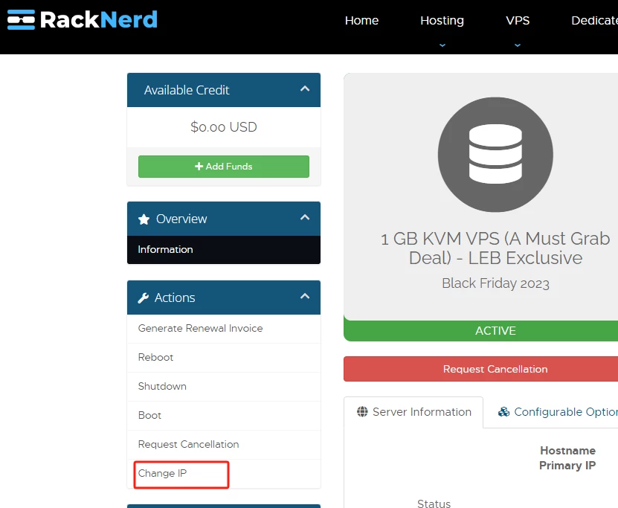Collapse the Actions panel chevron

pos(305,296)
